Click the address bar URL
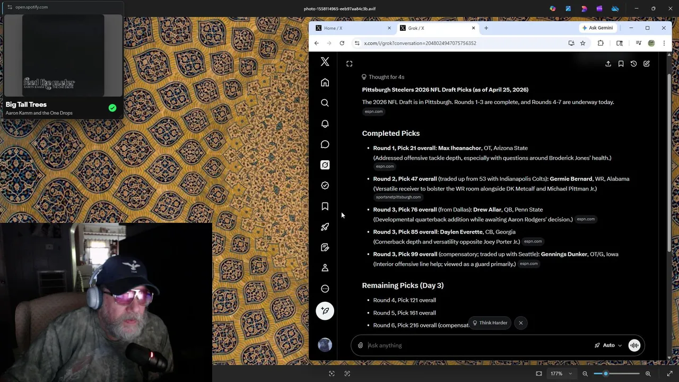 point(420,43)
